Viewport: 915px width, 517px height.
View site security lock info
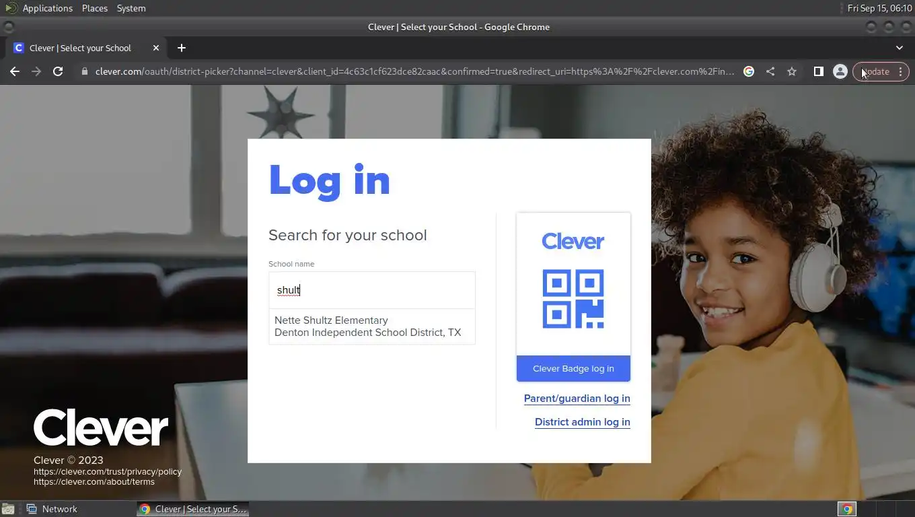pos(84,71)
